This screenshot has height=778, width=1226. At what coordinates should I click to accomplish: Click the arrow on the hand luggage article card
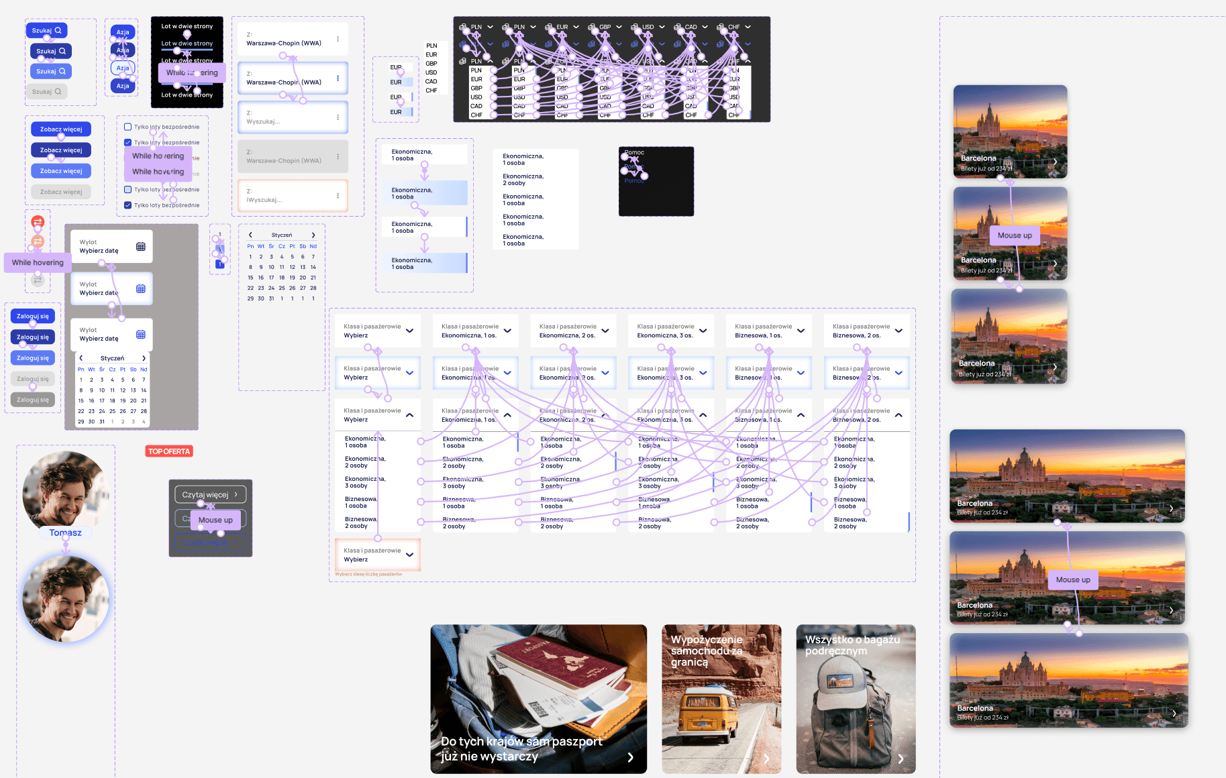[x=901, y=759]
